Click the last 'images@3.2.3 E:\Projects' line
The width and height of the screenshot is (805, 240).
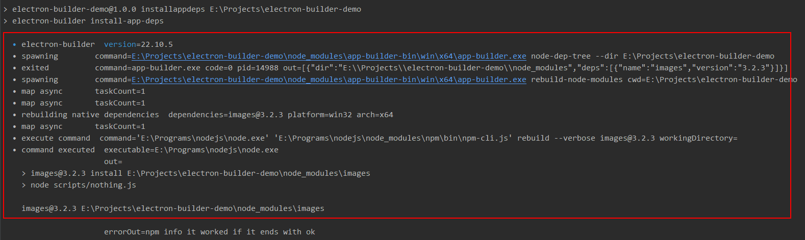coord(173,208)
